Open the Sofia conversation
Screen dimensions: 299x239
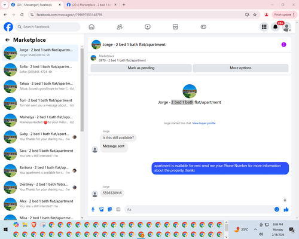tap(40, 69)
